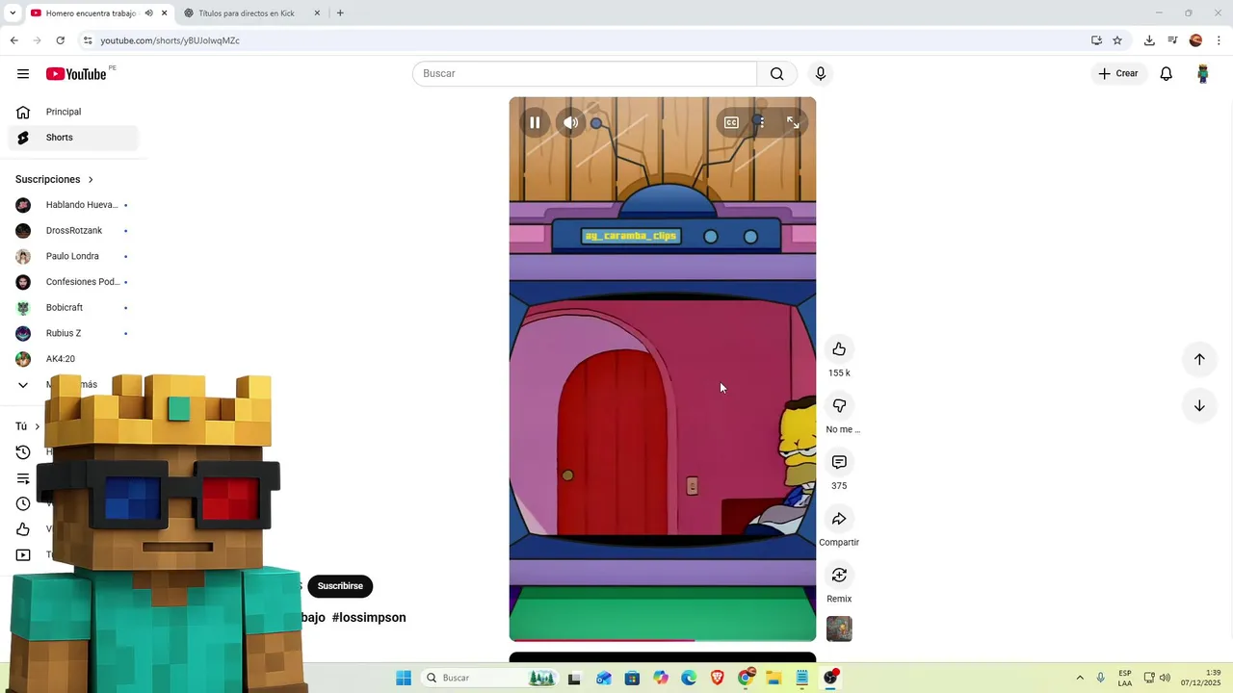The image size is (1233, 693).
Task: Open the Rubius Z channel
Action: click(x=73, y=333)
